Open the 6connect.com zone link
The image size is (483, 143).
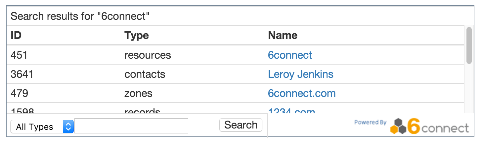tap(302, 93)
